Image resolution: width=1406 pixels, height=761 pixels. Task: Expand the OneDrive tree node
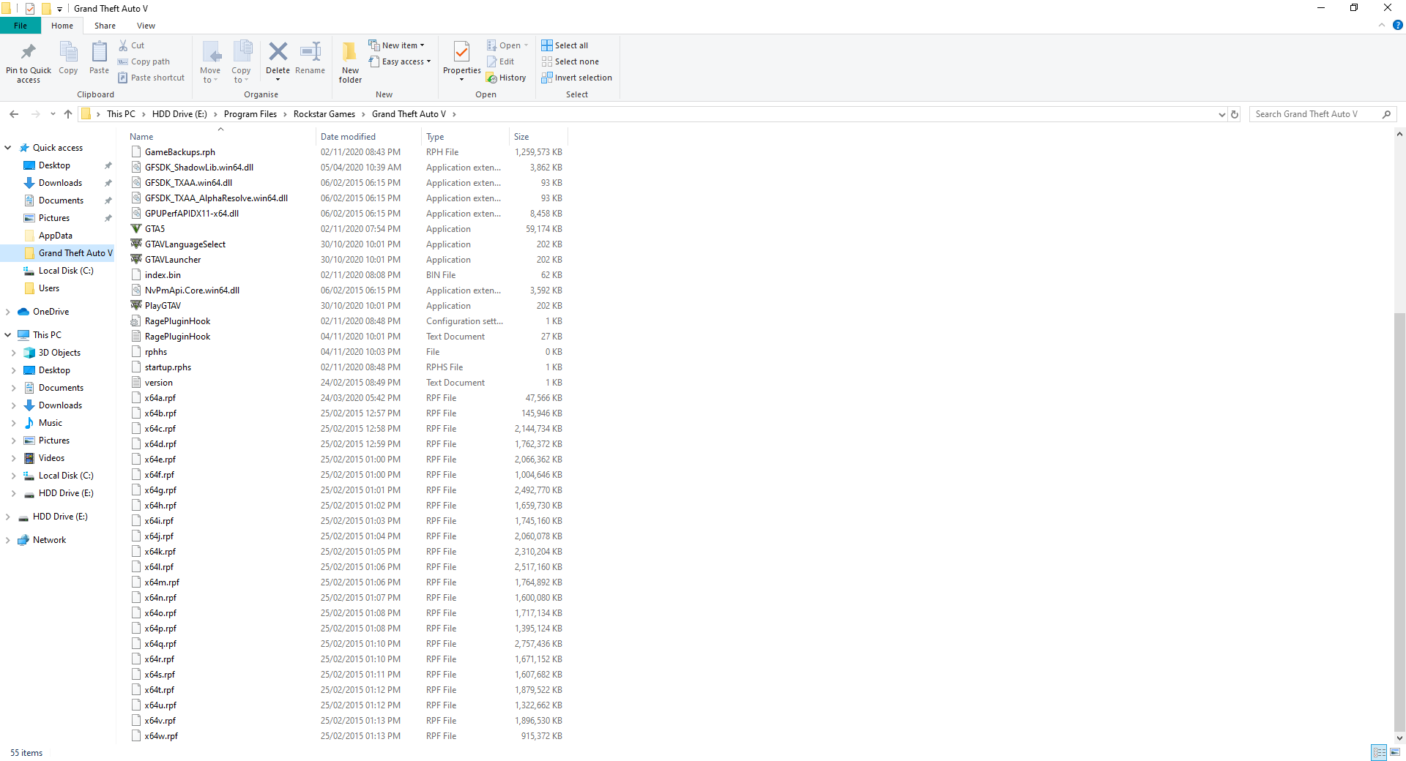tap(8, 312)
